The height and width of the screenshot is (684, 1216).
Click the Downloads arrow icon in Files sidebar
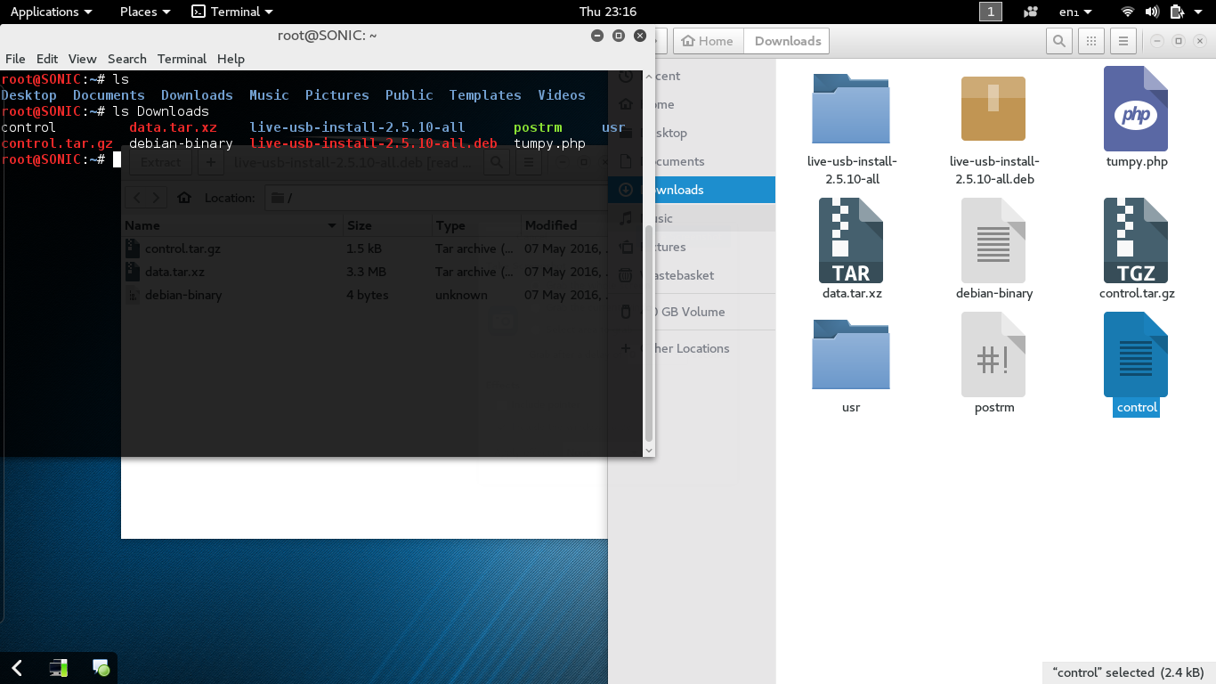pos(626,190)
